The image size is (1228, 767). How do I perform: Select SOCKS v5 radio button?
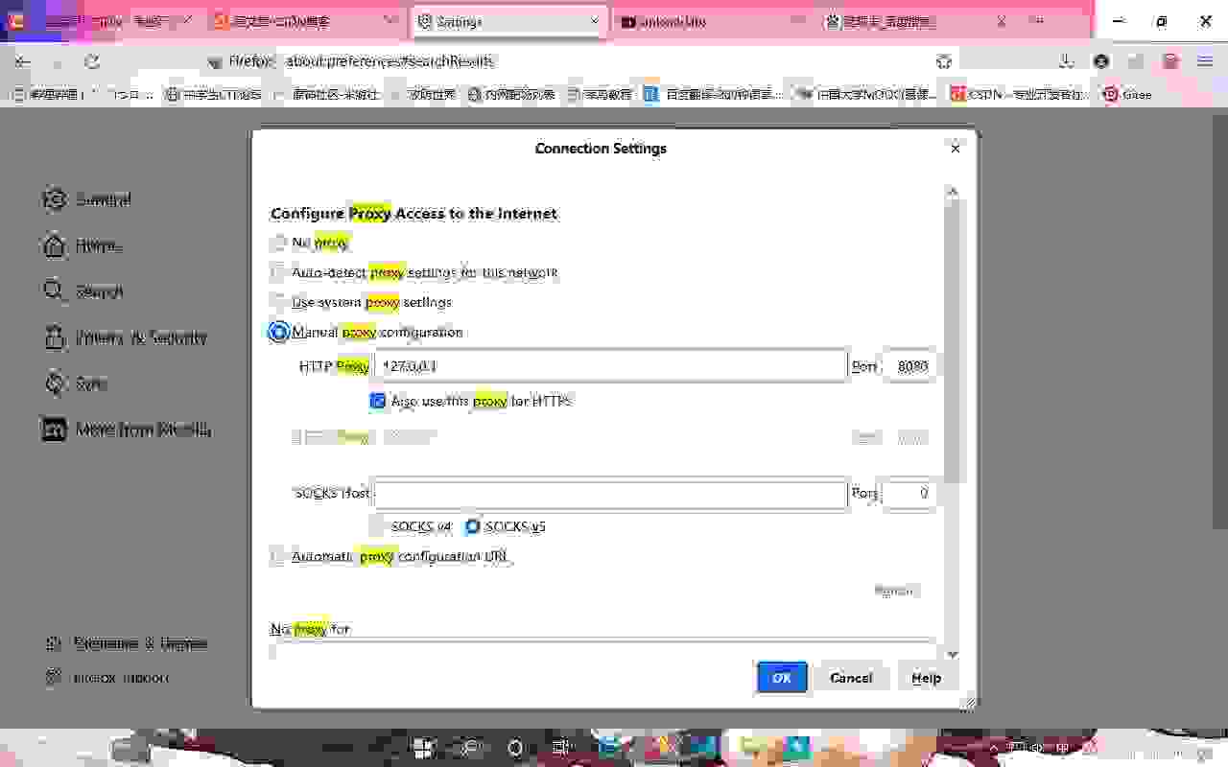(x=473, y=526)
